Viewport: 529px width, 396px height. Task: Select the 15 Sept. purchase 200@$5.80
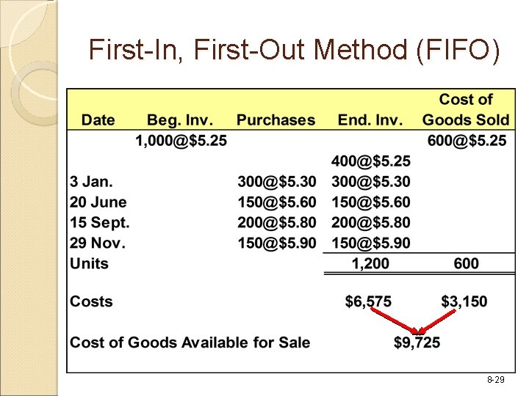pos(277,223)
